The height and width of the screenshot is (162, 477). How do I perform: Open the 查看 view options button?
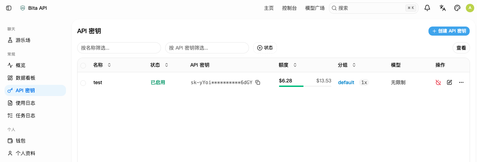[461, 48]
